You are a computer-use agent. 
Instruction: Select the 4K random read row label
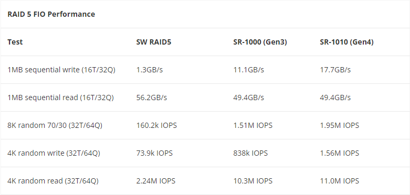[53, 181]
